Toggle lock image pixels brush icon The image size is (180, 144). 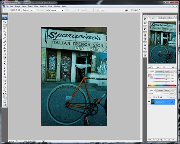[x=156, y=97]
